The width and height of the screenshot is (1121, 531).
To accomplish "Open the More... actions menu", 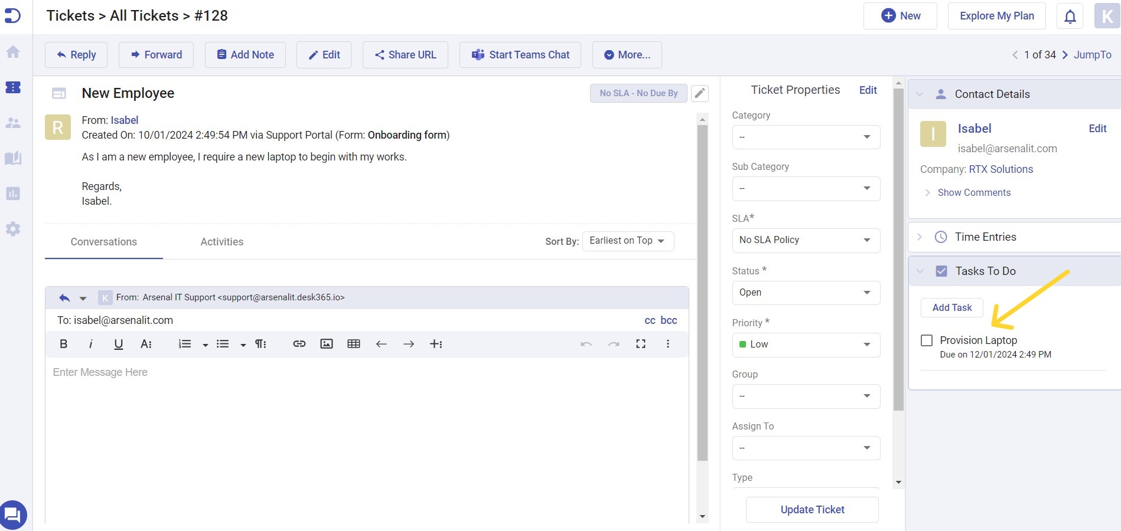I will 627,54.
